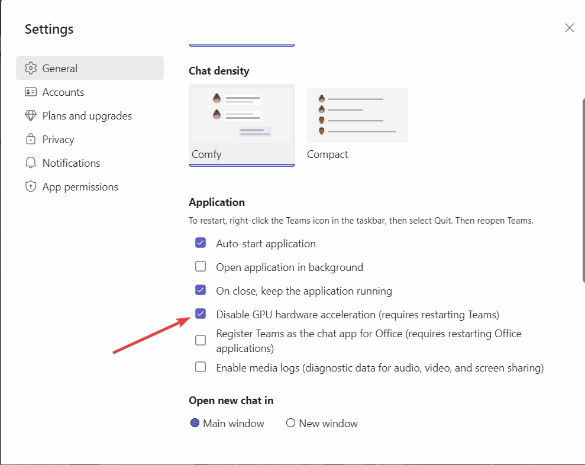Click the General gear icon
This screenshot has width=585, height=465.
31,68
